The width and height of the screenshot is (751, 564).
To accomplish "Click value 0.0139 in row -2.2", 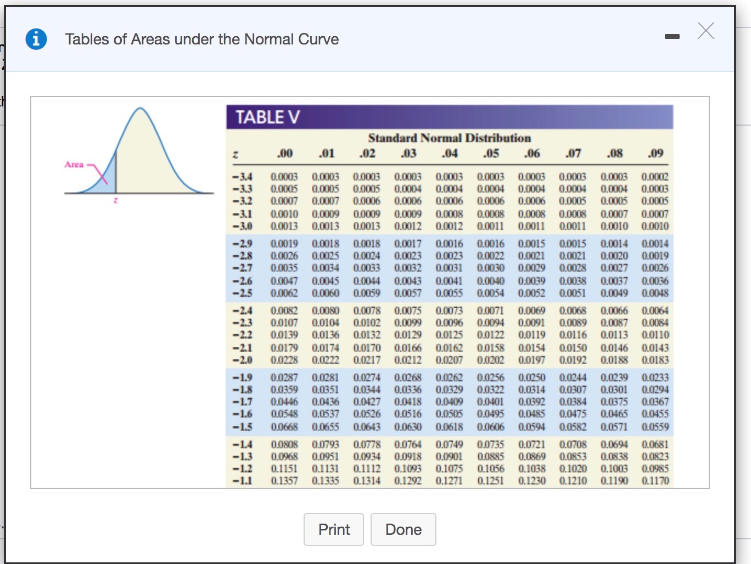I will point(284,335).
